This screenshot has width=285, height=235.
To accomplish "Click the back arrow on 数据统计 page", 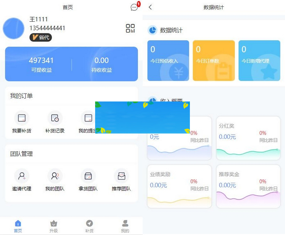I will pyautogui.click(x=150, y=7).
